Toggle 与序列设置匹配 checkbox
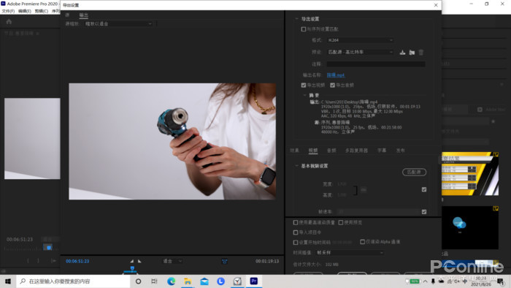Image resolution: width=511 pixels, height=288 pixels. click(304, 29)
